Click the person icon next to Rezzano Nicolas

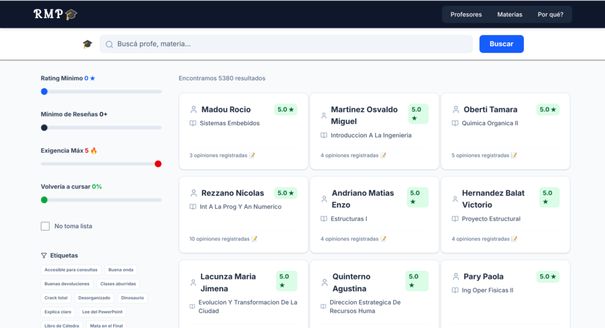click(193, 193)
